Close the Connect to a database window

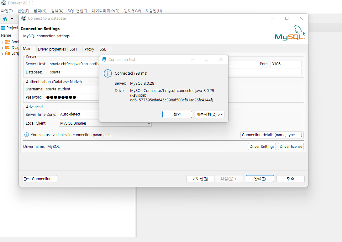pyautogui.click(x=301, y=18)
